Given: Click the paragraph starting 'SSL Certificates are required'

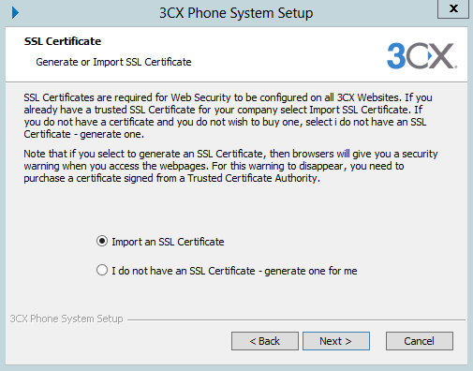Looking at the screenshot, I should (x=228, y=116).
